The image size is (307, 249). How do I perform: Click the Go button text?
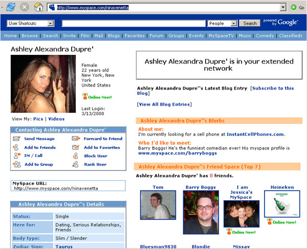pos(301,8)
